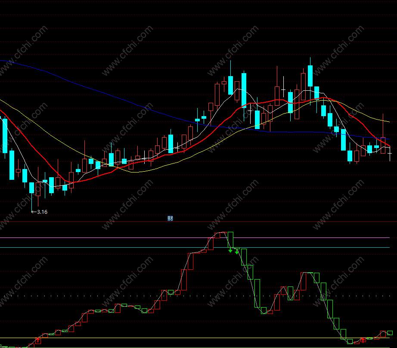The width and height of the screenshot is (397, 348).
Task: Select the magenta horizontal indicator line
Action: [x=195, y=238]
